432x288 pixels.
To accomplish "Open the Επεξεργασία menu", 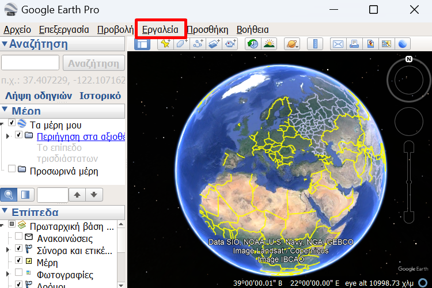I will [x=64, y=29].
